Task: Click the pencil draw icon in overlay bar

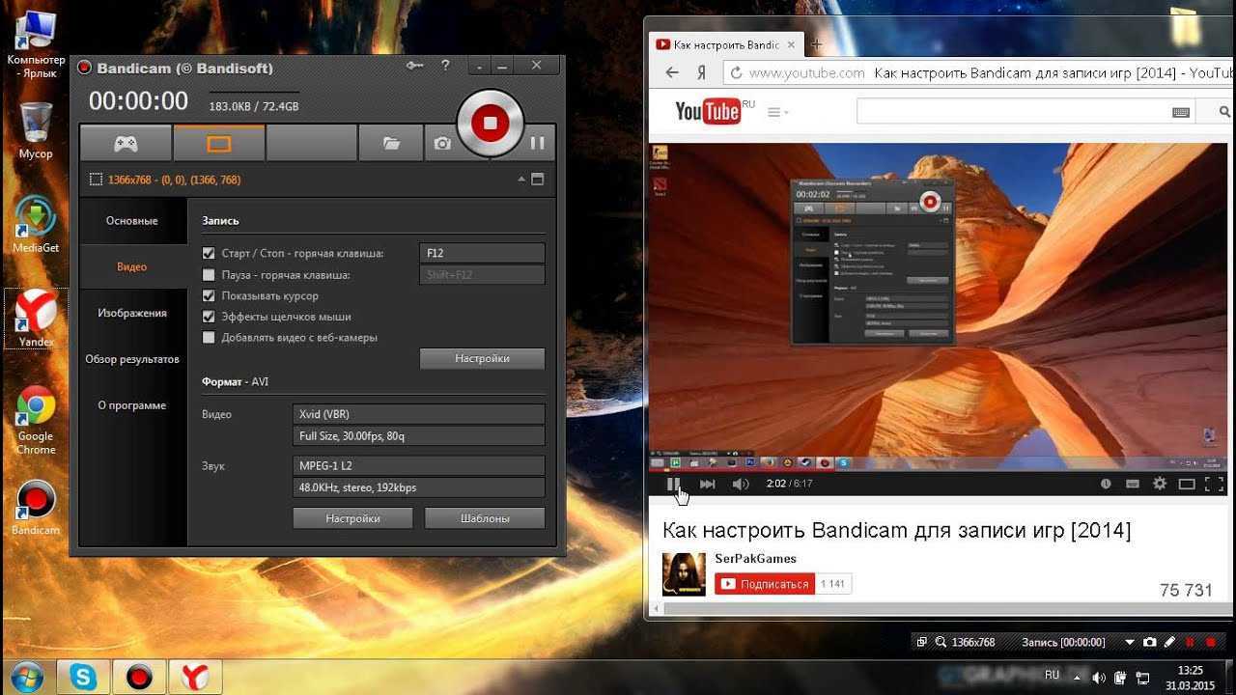Action: pyautogui.click(x=1169, y=642)
